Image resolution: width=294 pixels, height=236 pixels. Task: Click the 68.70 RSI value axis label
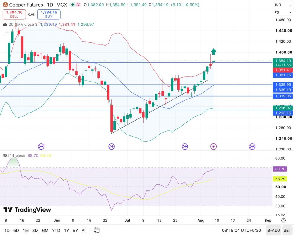pyautogui.click(x=280, y=169)
